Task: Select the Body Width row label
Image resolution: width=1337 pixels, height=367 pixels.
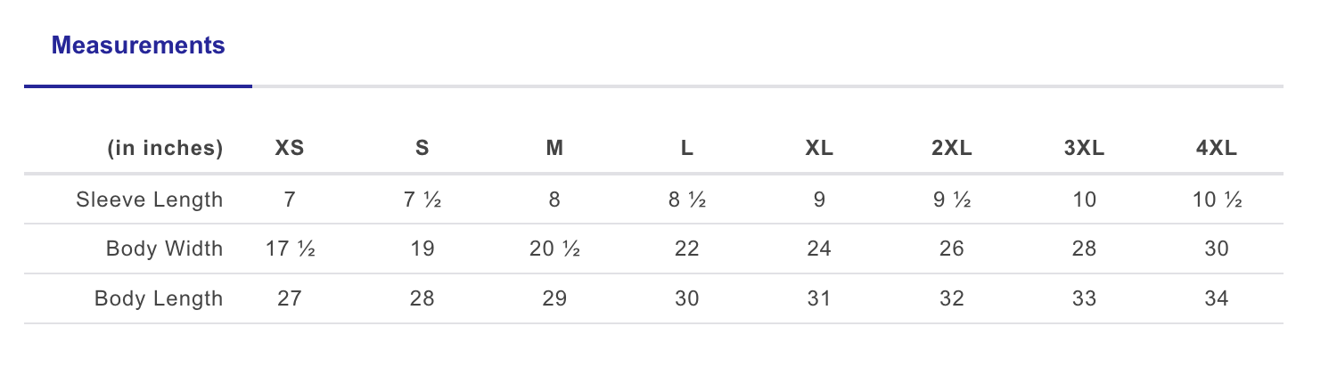Action: pos(164,249)
